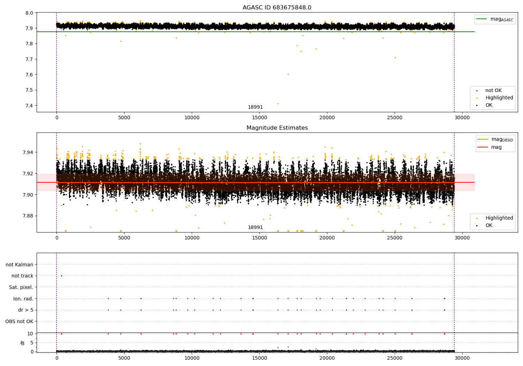Click the 'Magnitude Estimates' title
Screen dimensions: 523x366
[277, 128]
